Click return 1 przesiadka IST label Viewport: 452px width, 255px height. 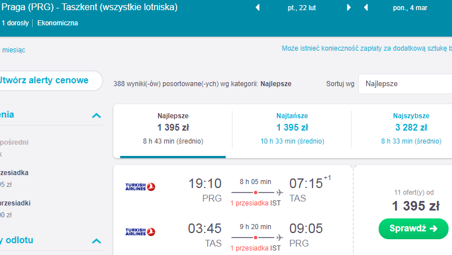256,248
